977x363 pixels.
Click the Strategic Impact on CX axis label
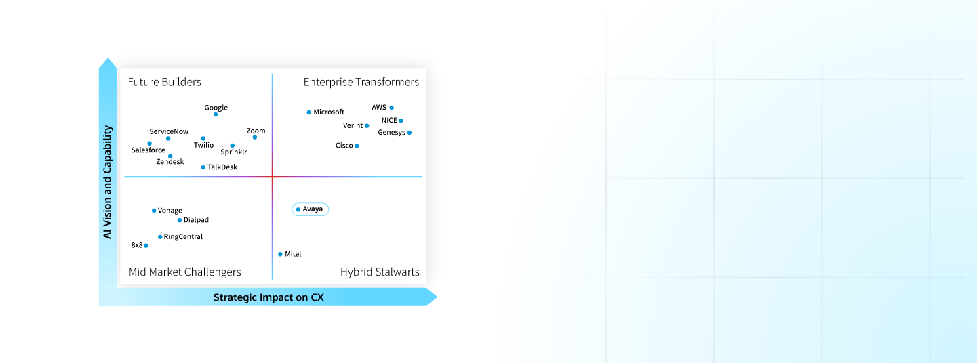(x=268, y=297)
